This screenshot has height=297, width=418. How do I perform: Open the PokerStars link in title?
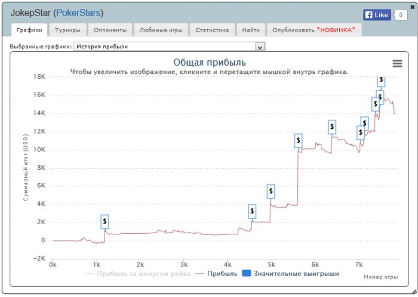(x=78, y=13)
